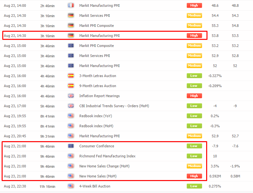The height and width of the screenshot is (193, 253).
Task: Open the 14:30 Markit Manufacturing PMI event
Action: click(100, 36)
